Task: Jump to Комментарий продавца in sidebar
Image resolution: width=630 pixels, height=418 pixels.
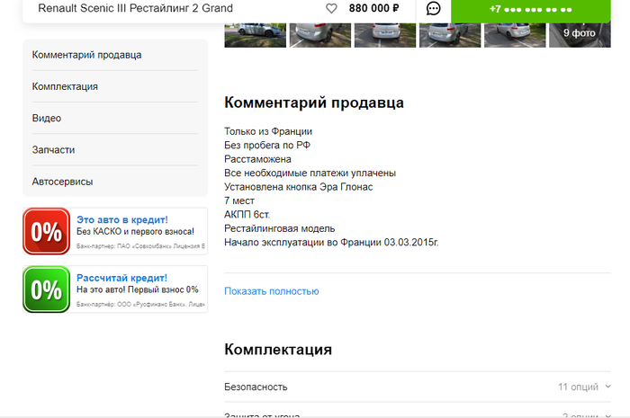Action: point(86,55)
